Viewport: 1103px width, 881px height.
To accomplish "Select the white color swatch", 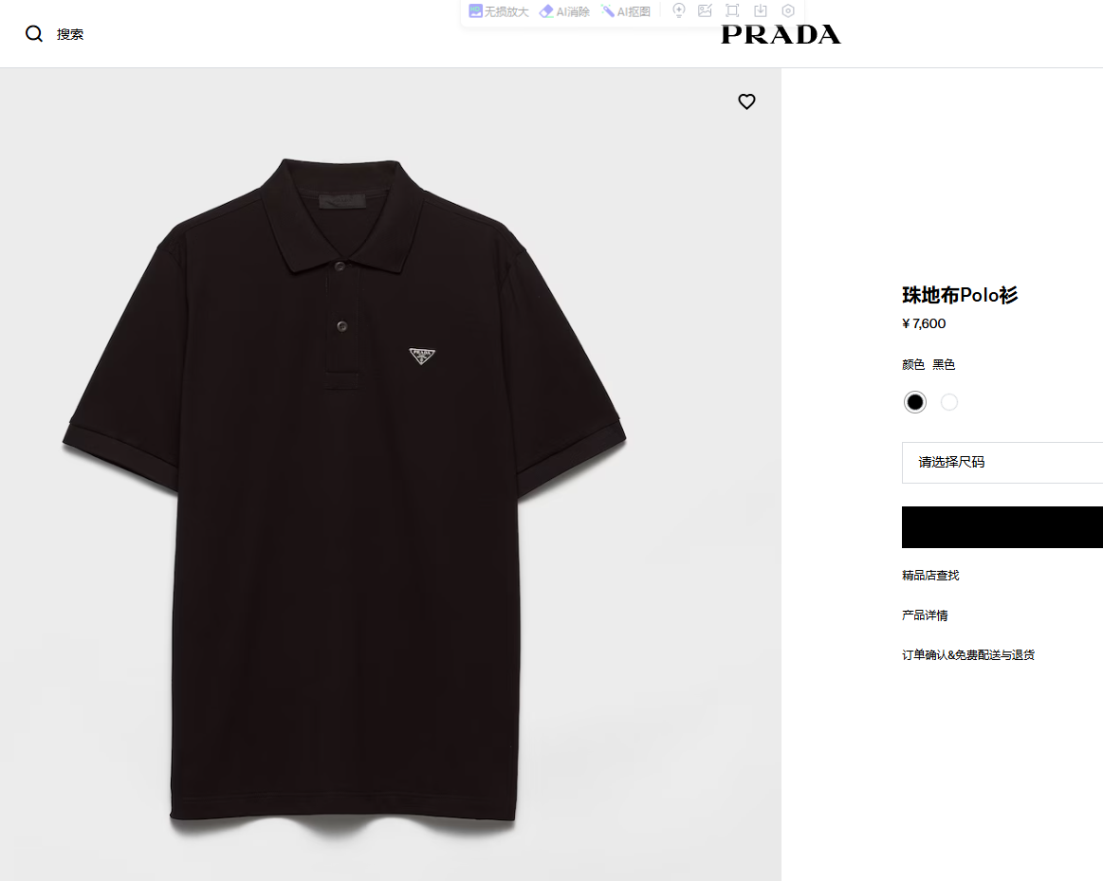I will 949,402.
